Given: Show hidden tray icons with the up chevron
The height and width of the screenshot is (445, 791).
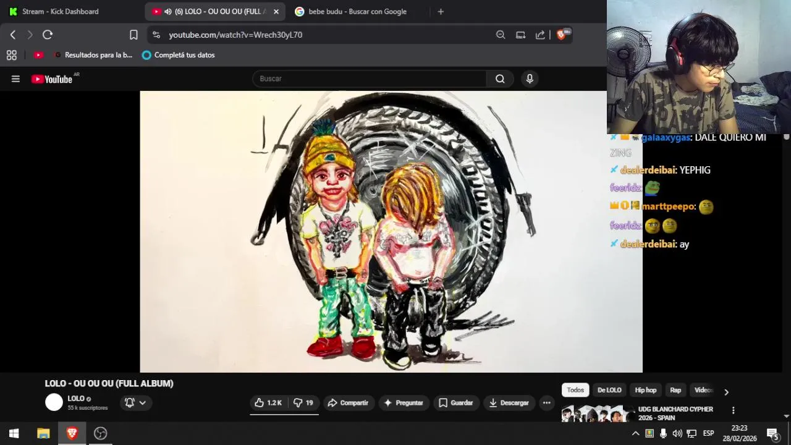Looking at the screenshot, I should pyautogui.click(x=635, y=433).
